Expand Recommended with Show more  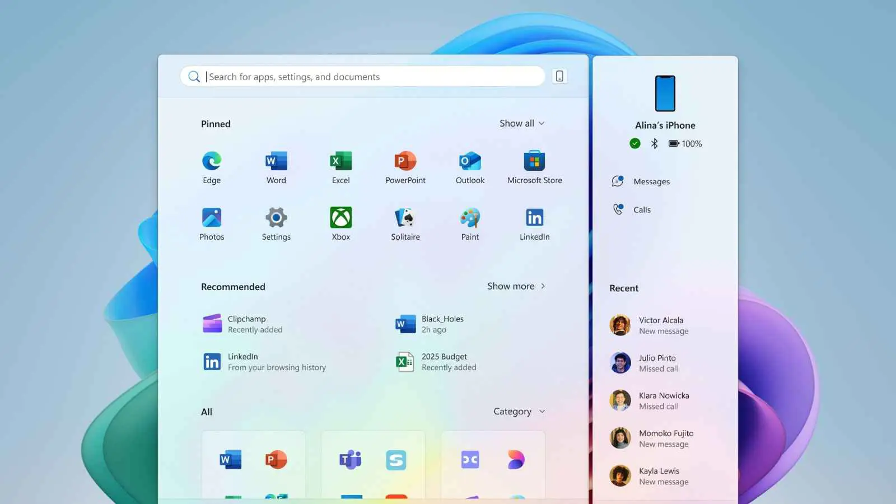click(x=516, y=286)
